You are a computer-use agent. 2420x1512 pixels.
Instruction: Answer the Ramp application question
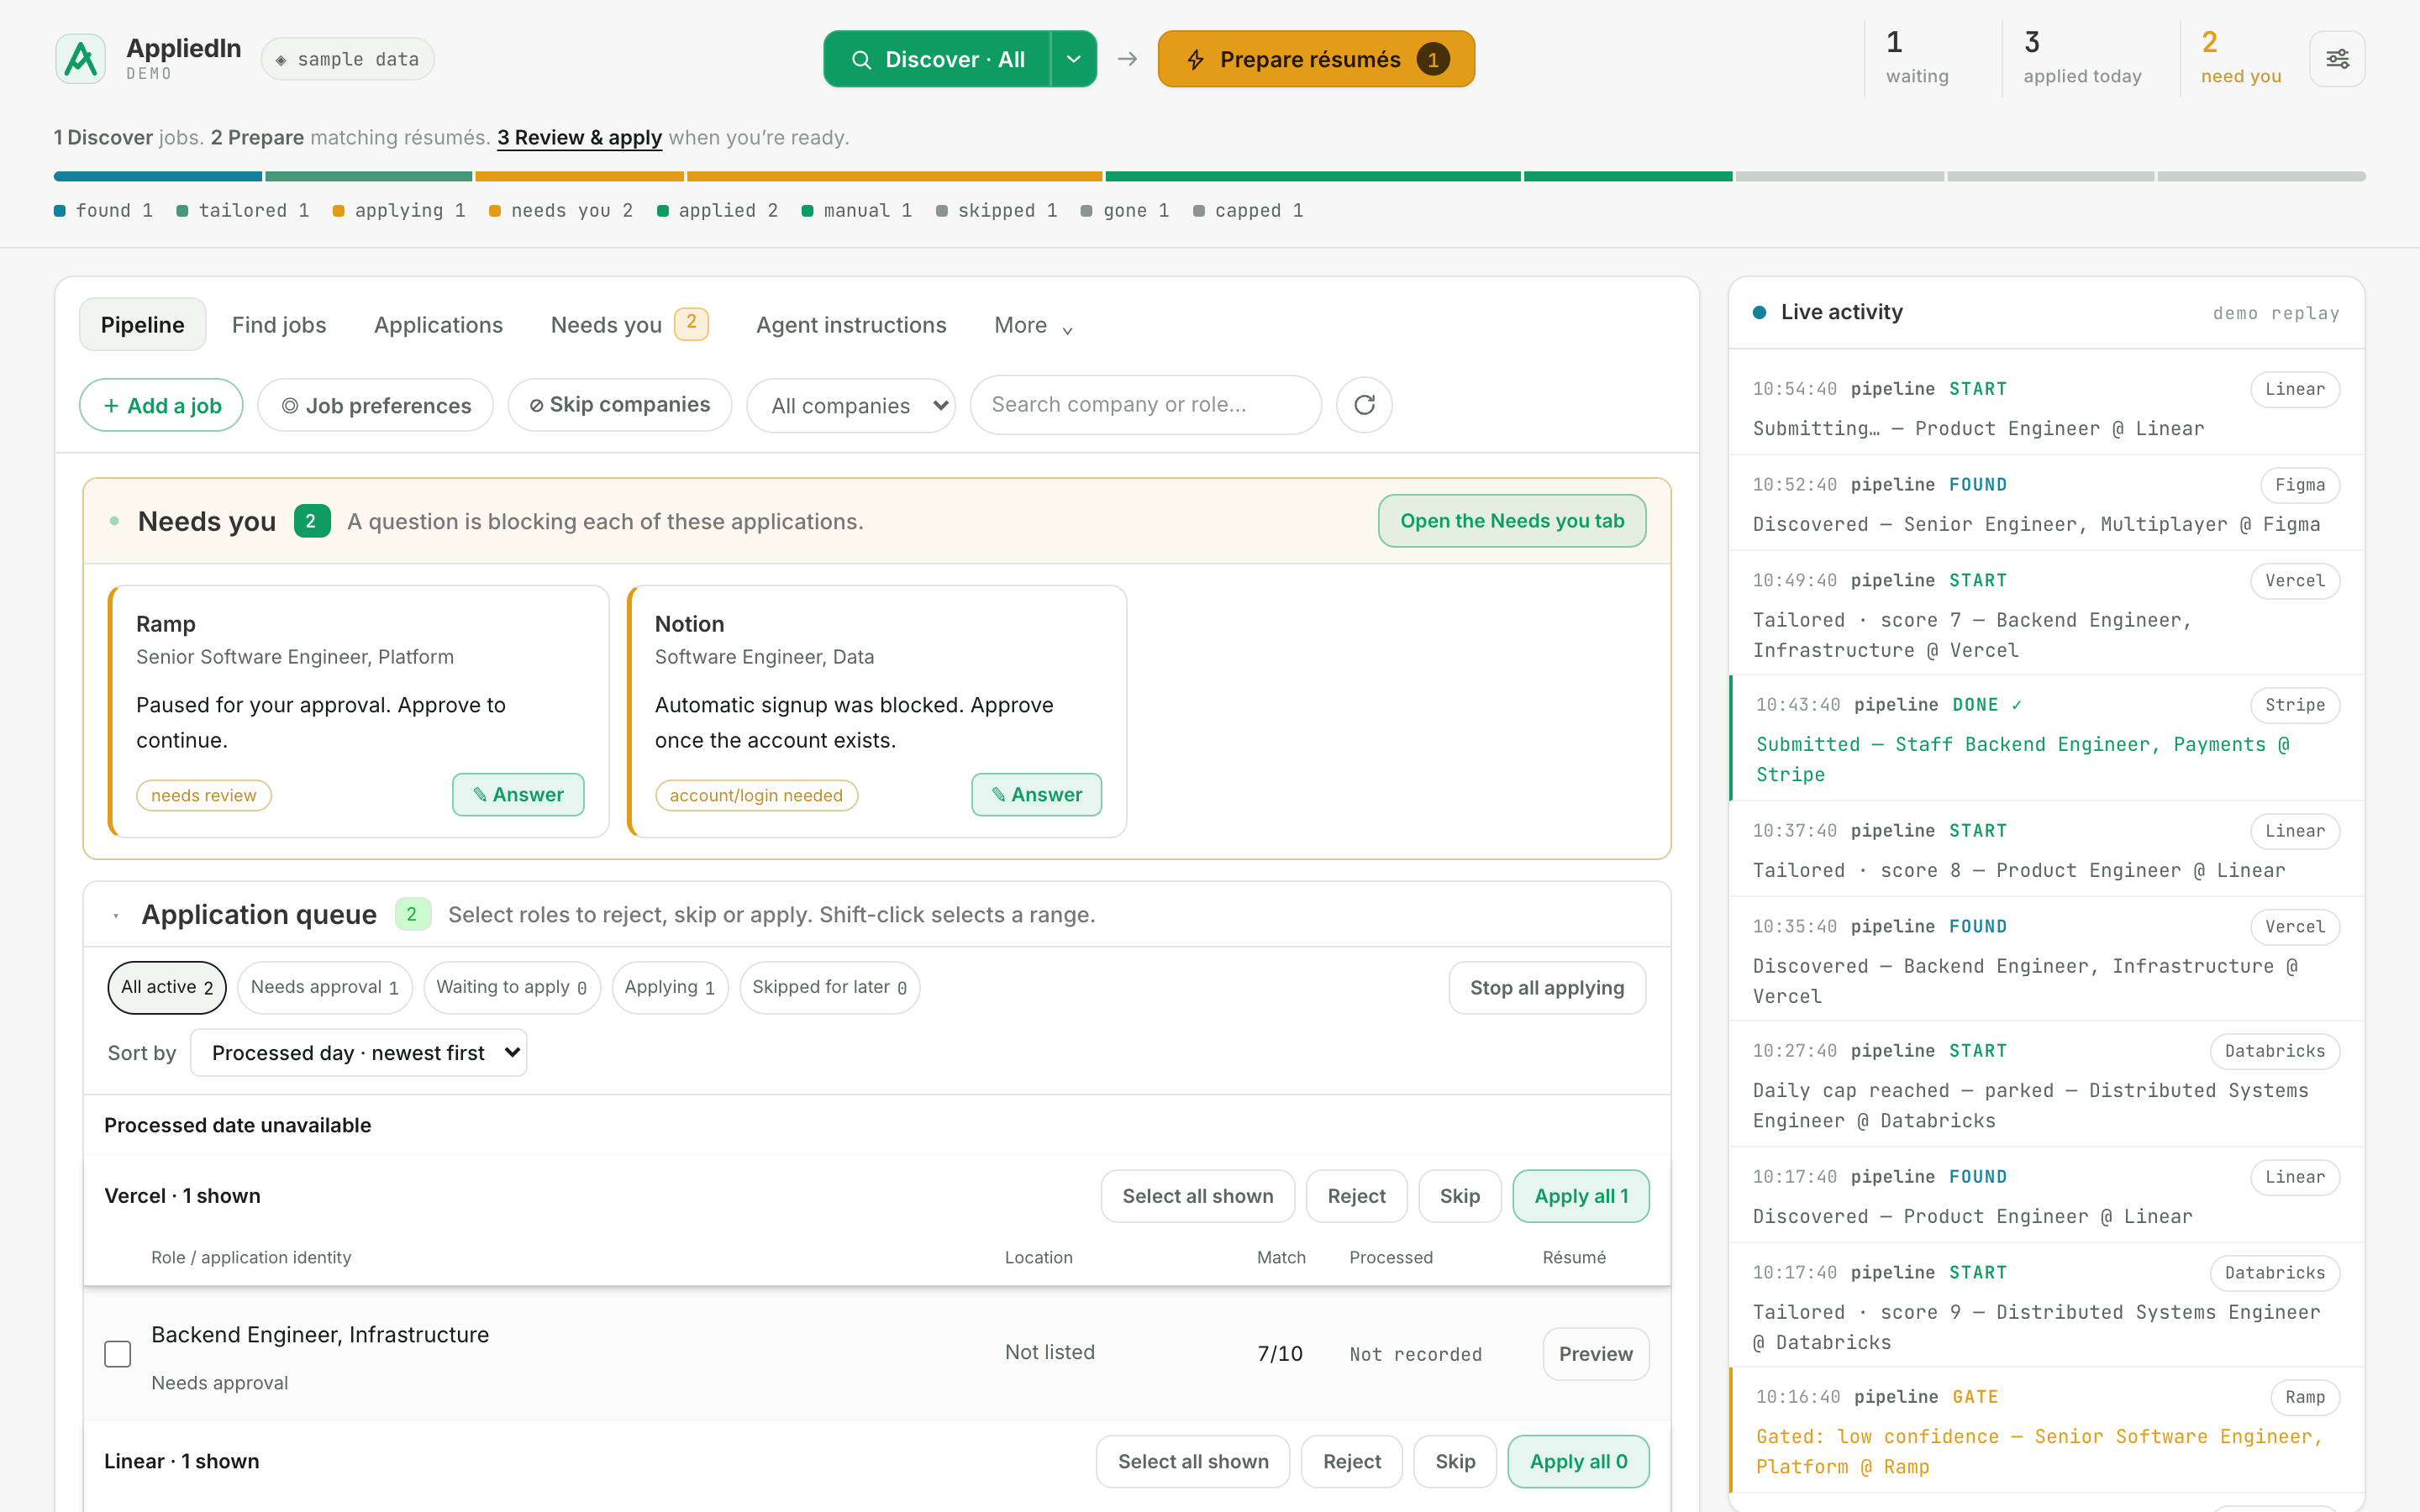(x=518, y=795)
